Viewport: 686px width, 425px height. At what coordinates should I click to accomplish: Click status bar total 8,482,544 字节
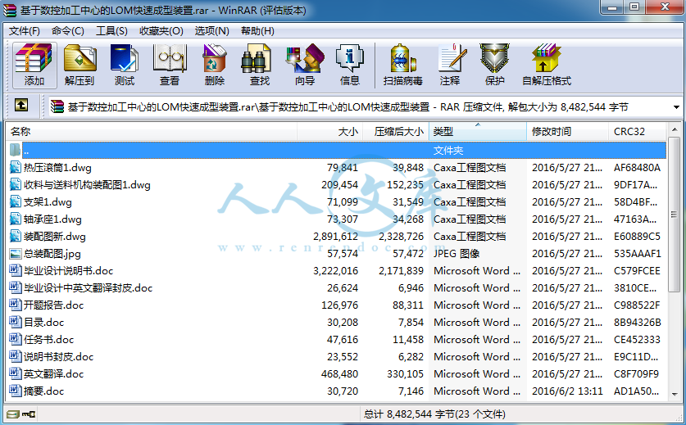[434, 414]
